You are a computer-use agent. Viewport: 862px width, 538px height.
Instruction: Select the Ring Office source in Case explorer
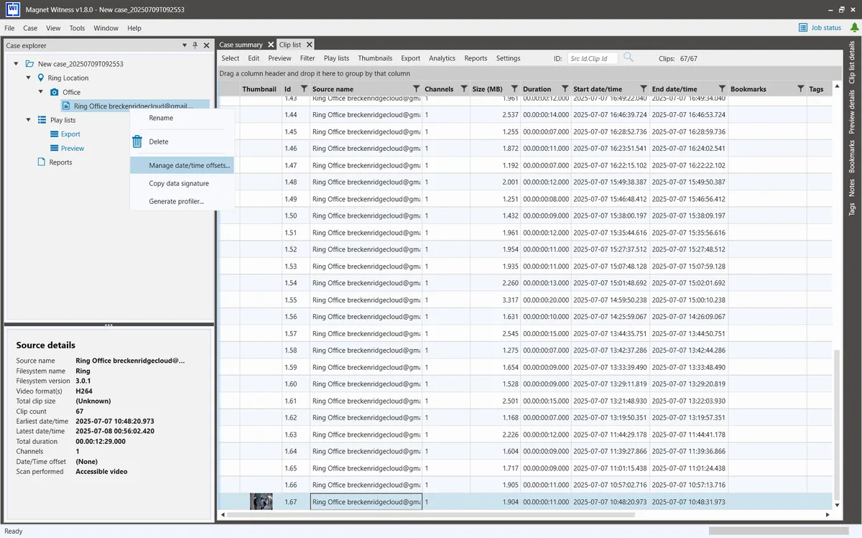pyautogui.click(x=134, y=106)
